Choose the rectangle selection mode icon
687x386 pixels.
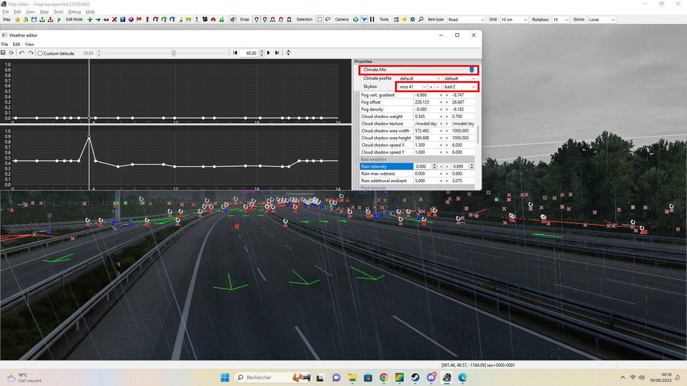pyautogui.click(x=320, y=19)
